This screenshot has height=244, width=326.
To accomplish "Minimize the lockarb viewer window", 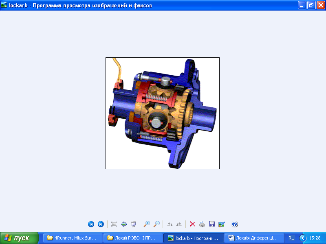I will pyautogui.click(x=302, y=5).
